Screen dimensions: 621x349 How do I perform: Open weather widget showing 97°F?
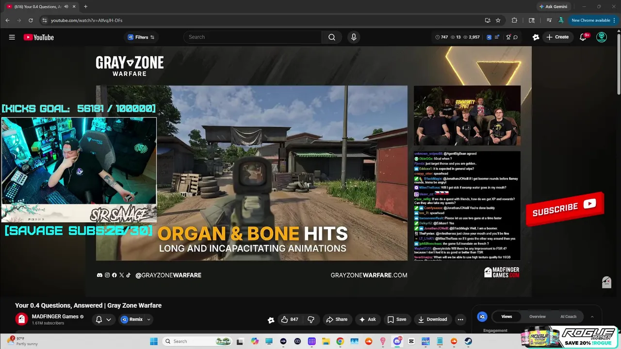tap(22, 341)
